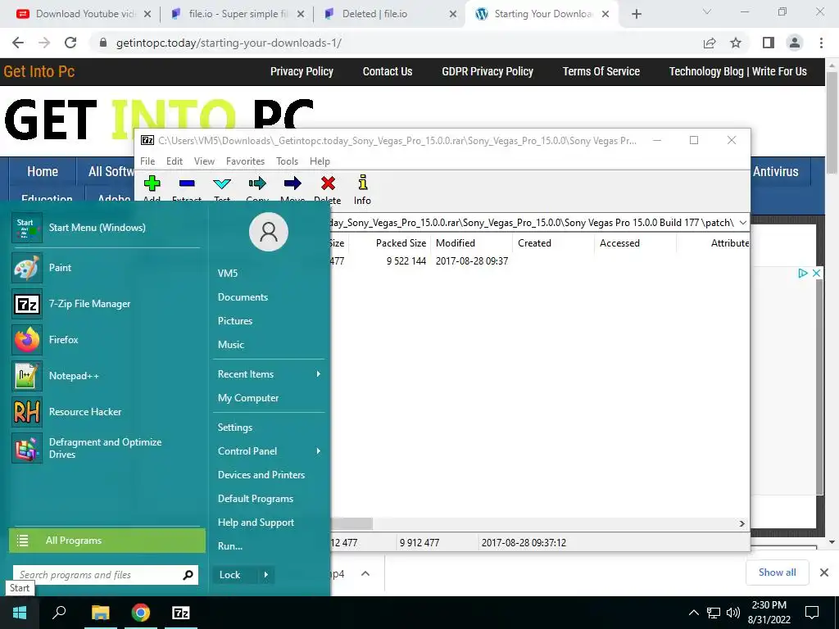Click the Move blue arrow icon in 7-Zip
This screenshot has width=839, height=629.
click(293, 183)
